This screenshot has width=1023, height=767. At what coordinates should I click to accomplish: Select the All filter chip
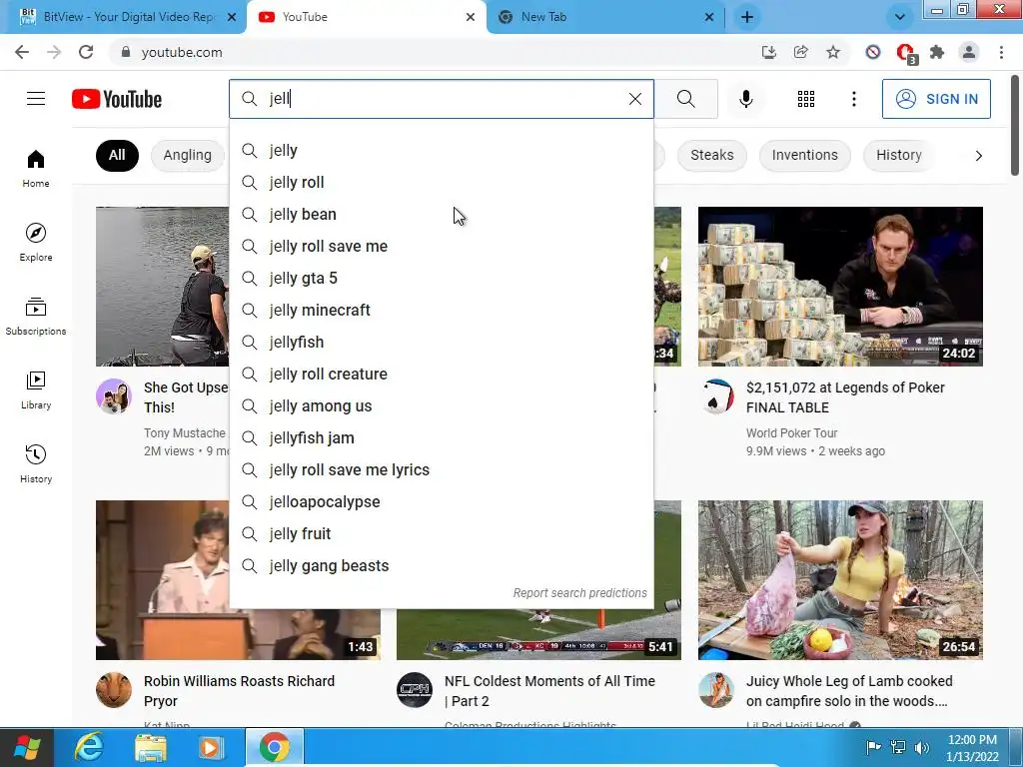(117, 155)
